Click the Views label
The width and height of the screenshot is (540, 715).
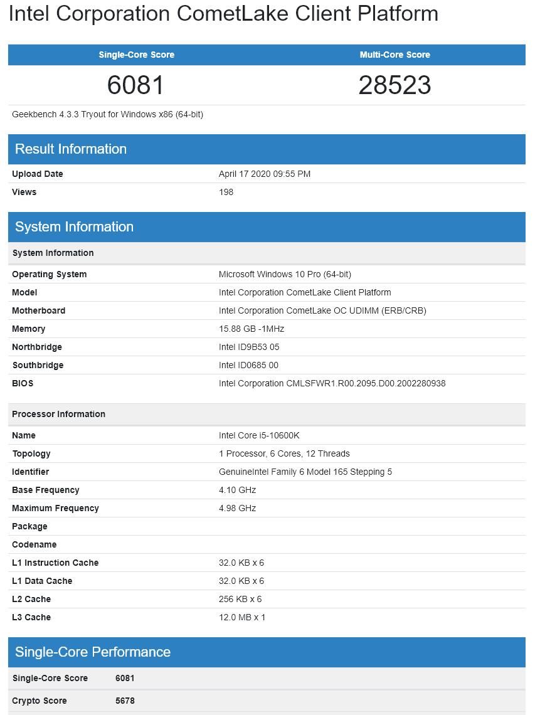click(24, 192)
